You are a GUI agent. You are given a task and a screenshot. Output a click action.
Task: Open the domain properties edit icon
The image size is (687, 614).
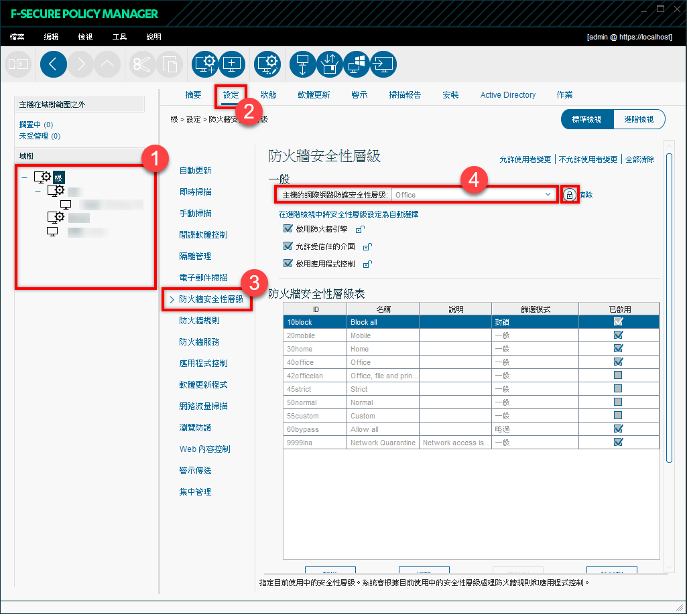pos(267,64)
